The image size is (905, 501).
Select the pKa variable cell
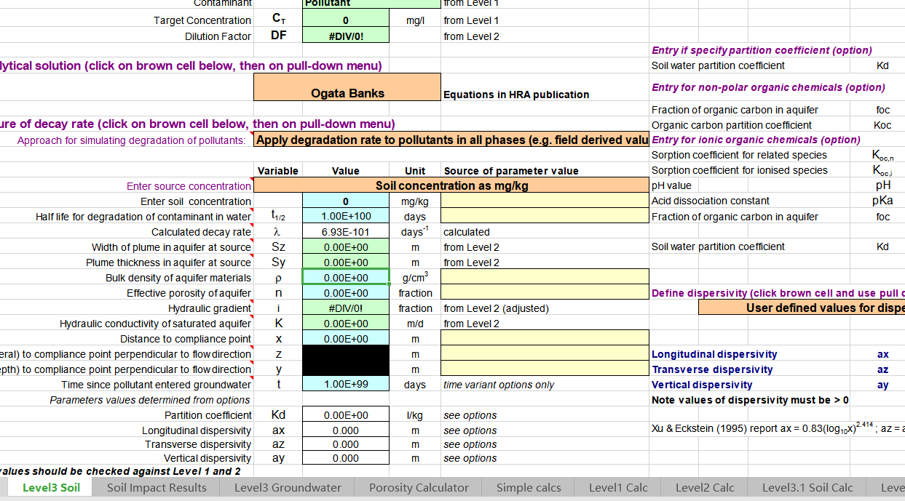click(882, 201)
